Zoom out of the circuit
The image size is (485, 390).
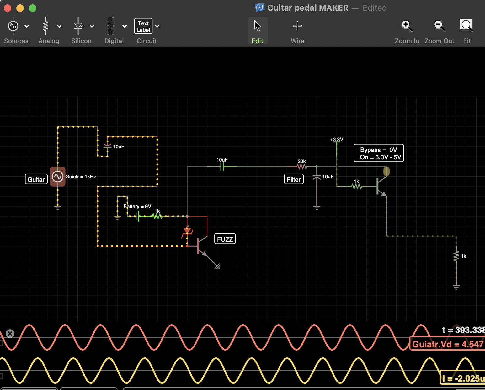(x=439, y=26)
